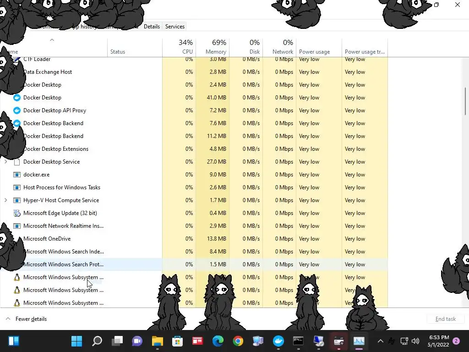Click the End task button
This screenshot has width=469, height=352.
(x=445, y=319)
